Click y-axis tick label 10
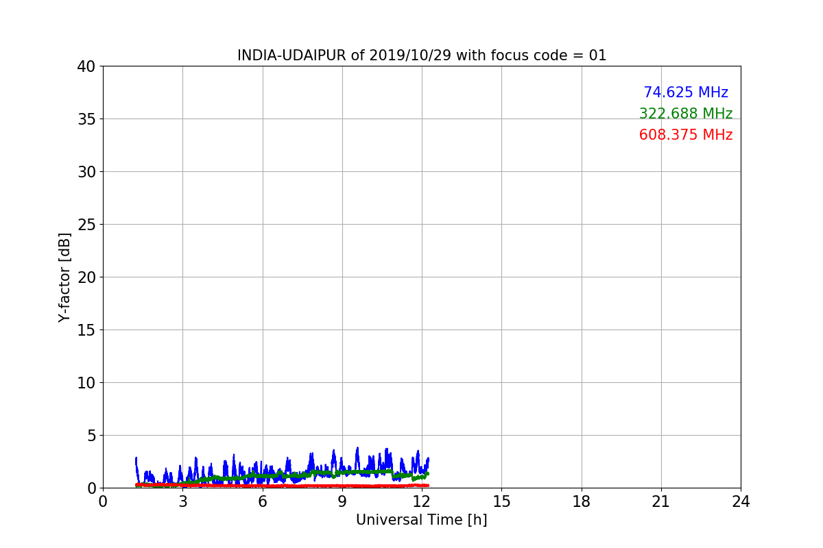Image resolution: width=823 pixels, height=548 pixels. [86, 383]
